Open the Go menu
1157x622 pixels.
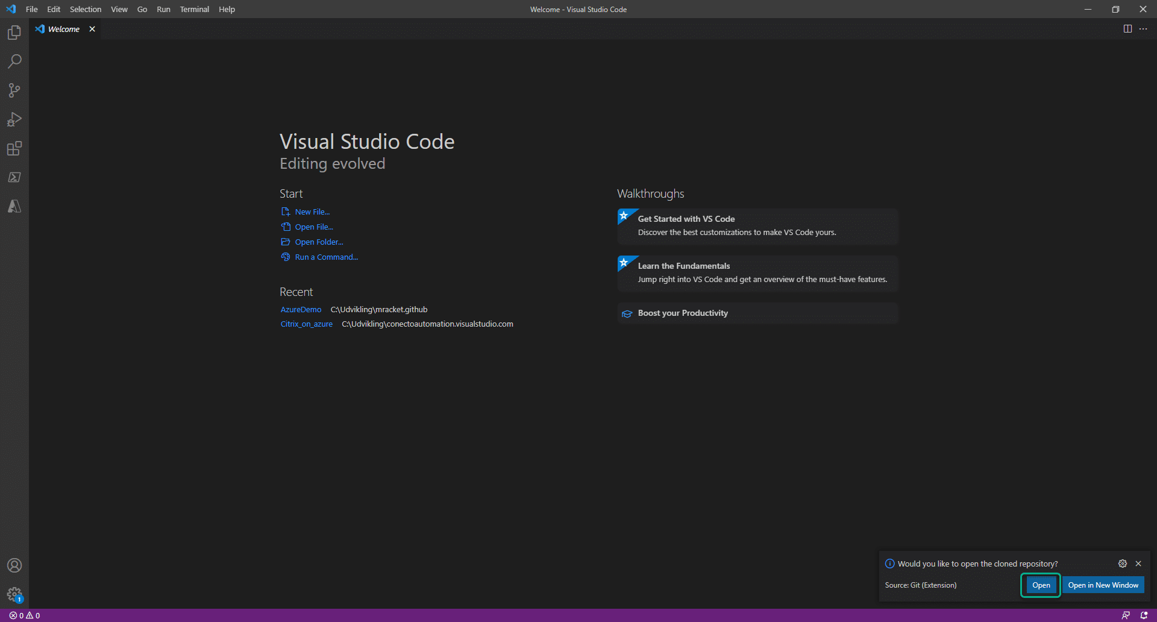142,9
